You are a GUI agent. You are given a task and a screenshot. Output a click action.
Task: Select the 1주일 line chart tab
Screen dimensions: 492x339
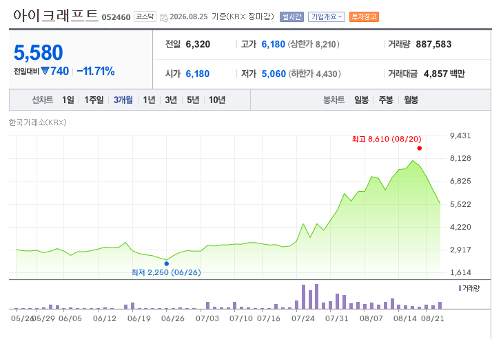pyautogui.click(x=94, y=100)
